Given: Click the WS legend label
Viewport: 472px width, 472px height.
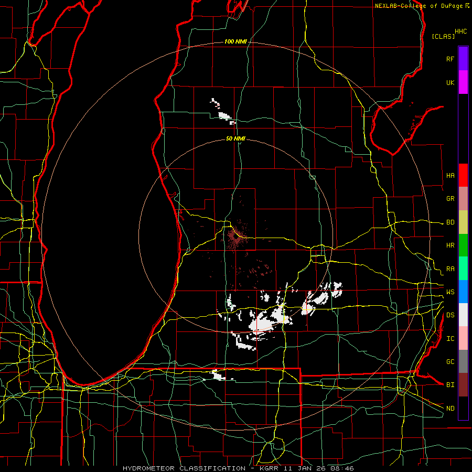Looking at the screenshot, I should (450, 292).
